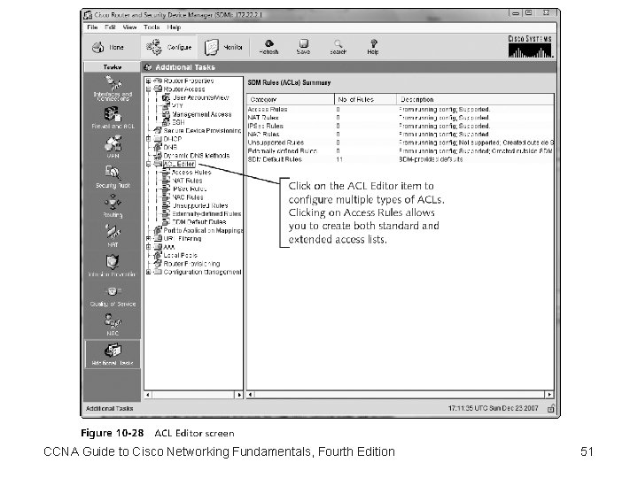Select DNS in the tree
Viewport: 638px width, 478px height.
coord(170,147)
